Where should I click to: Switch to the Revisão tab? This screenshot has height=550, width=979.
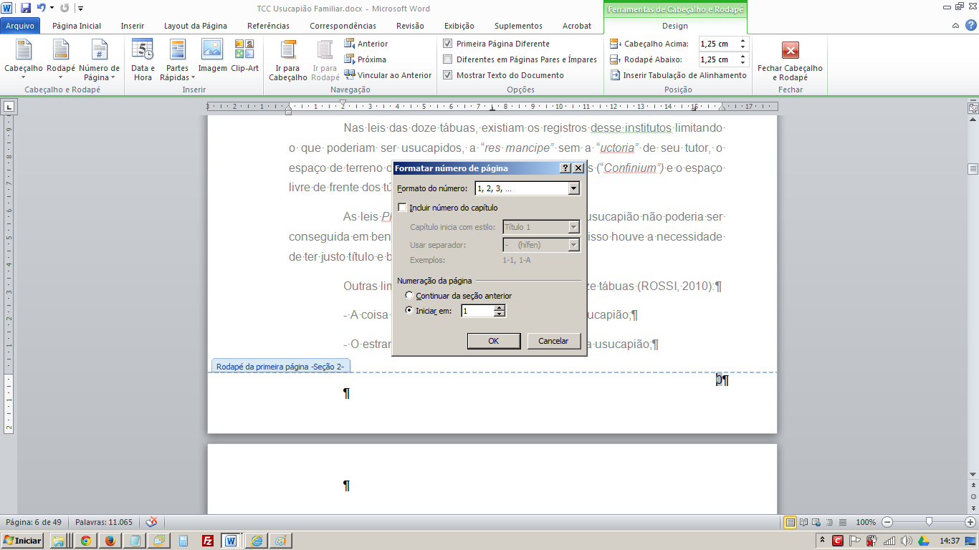(410, 26)
